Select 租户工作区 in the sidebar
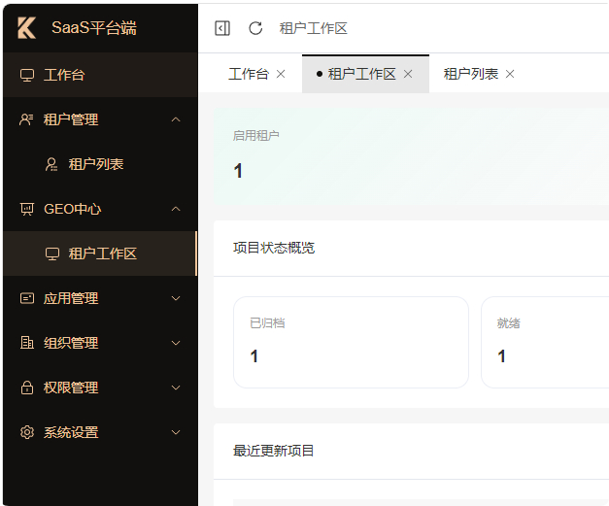Screen dimensions: 609x506 pos(100,253)
